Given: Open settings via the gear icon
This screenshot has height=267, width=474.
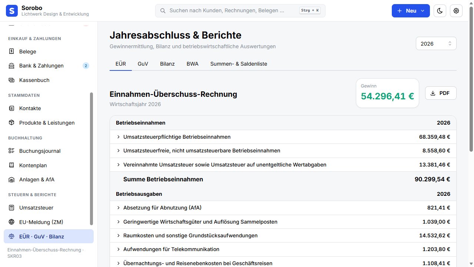Looking at the screenshot, I should pyautogui.click(x=456, y=11).
